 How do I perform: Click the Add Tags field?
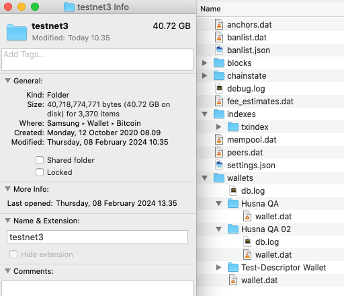click(x=97, y=59)
